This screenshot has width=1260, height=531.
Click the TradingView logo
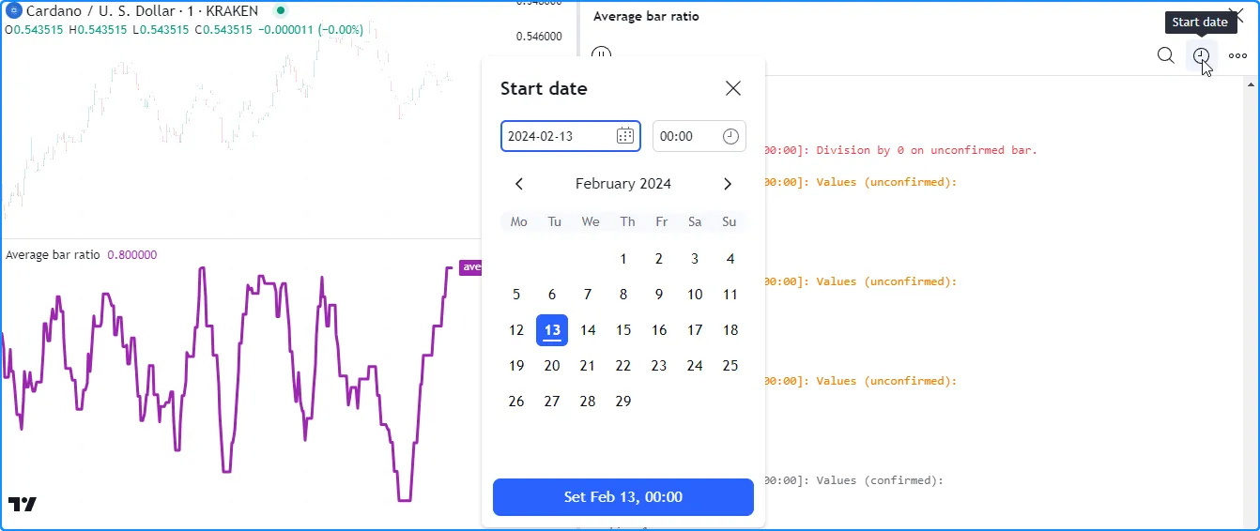click(23, 504)
